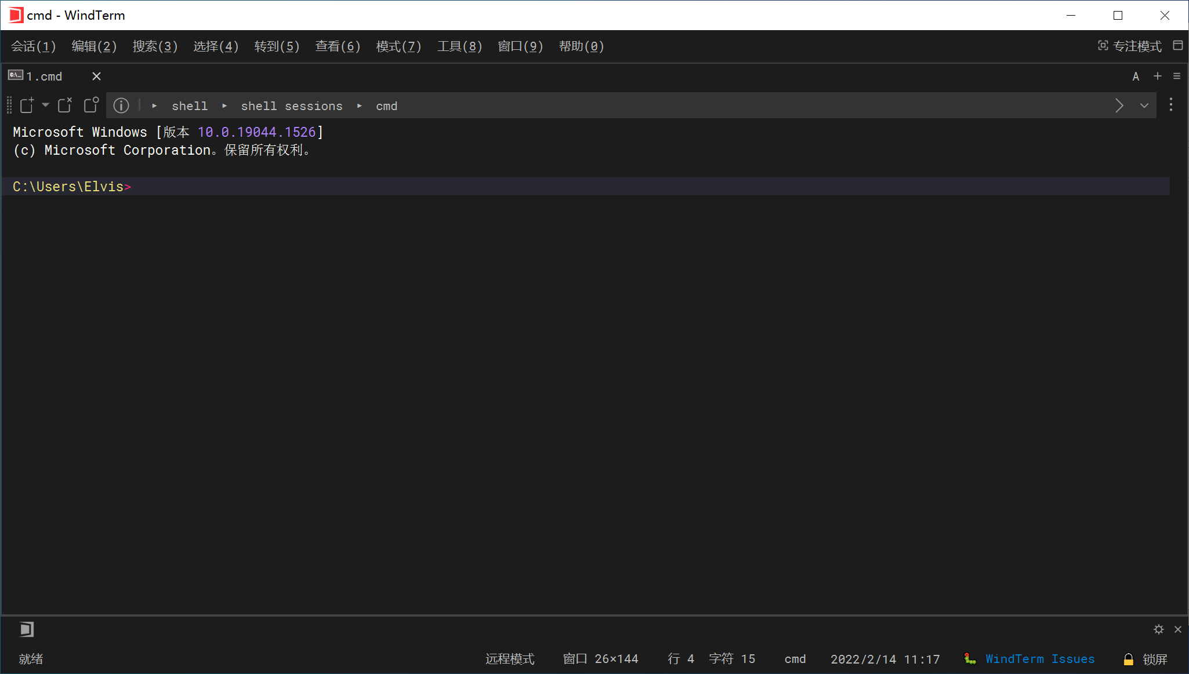The height and width of the screenshot is (674, 1189).
Task: Click the close session icon in toolbar
Action: coord(64,105)
